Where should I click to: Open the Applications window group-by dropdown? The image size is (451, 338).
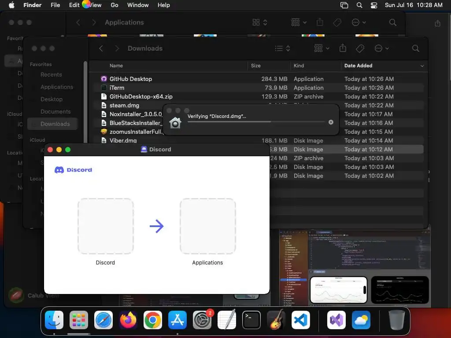coord(299,22)
